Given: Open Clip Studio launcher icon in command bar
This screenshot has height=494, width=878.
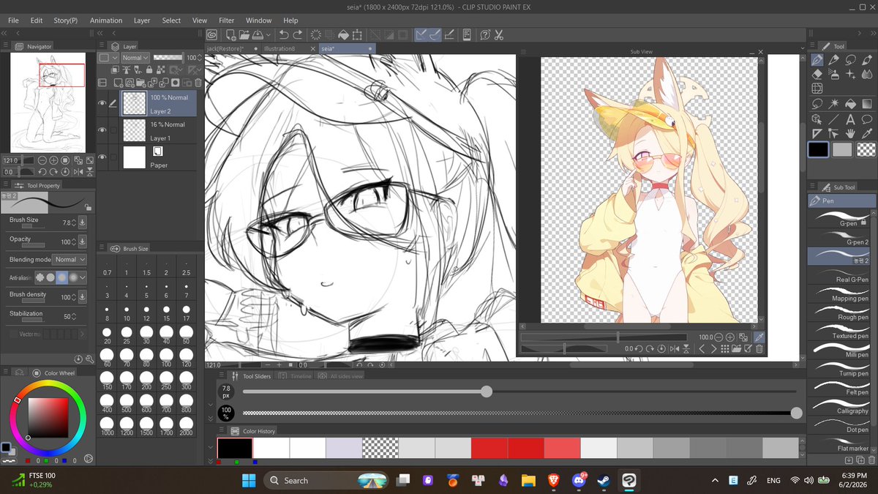Looking at the screenshot, I should pyautogui.click(x=211, y=34).
